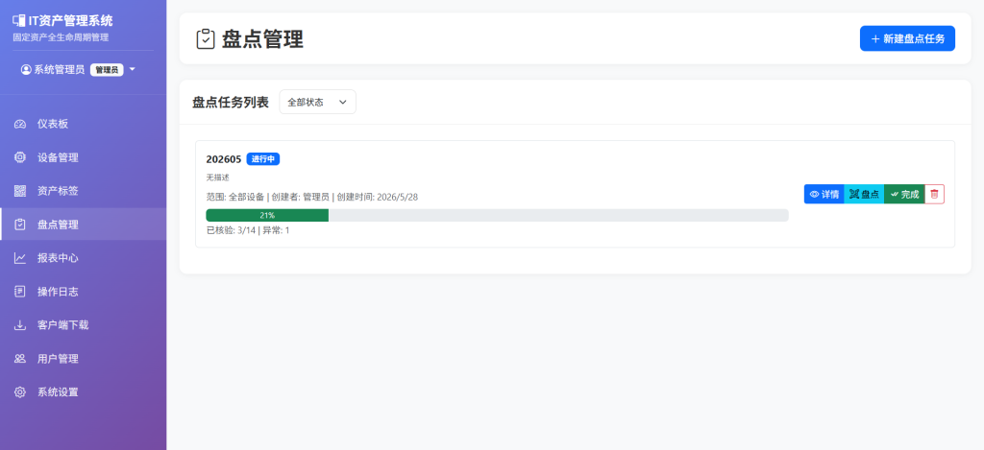Click the chip icon beside 设备管理
This screenshot has width=984, height=450.
[x=20, y=157]
